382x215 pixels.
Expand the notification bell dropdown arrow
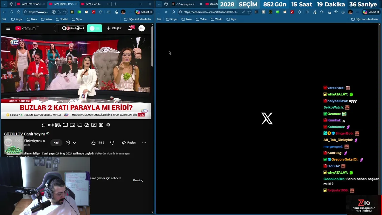(74, 143)
